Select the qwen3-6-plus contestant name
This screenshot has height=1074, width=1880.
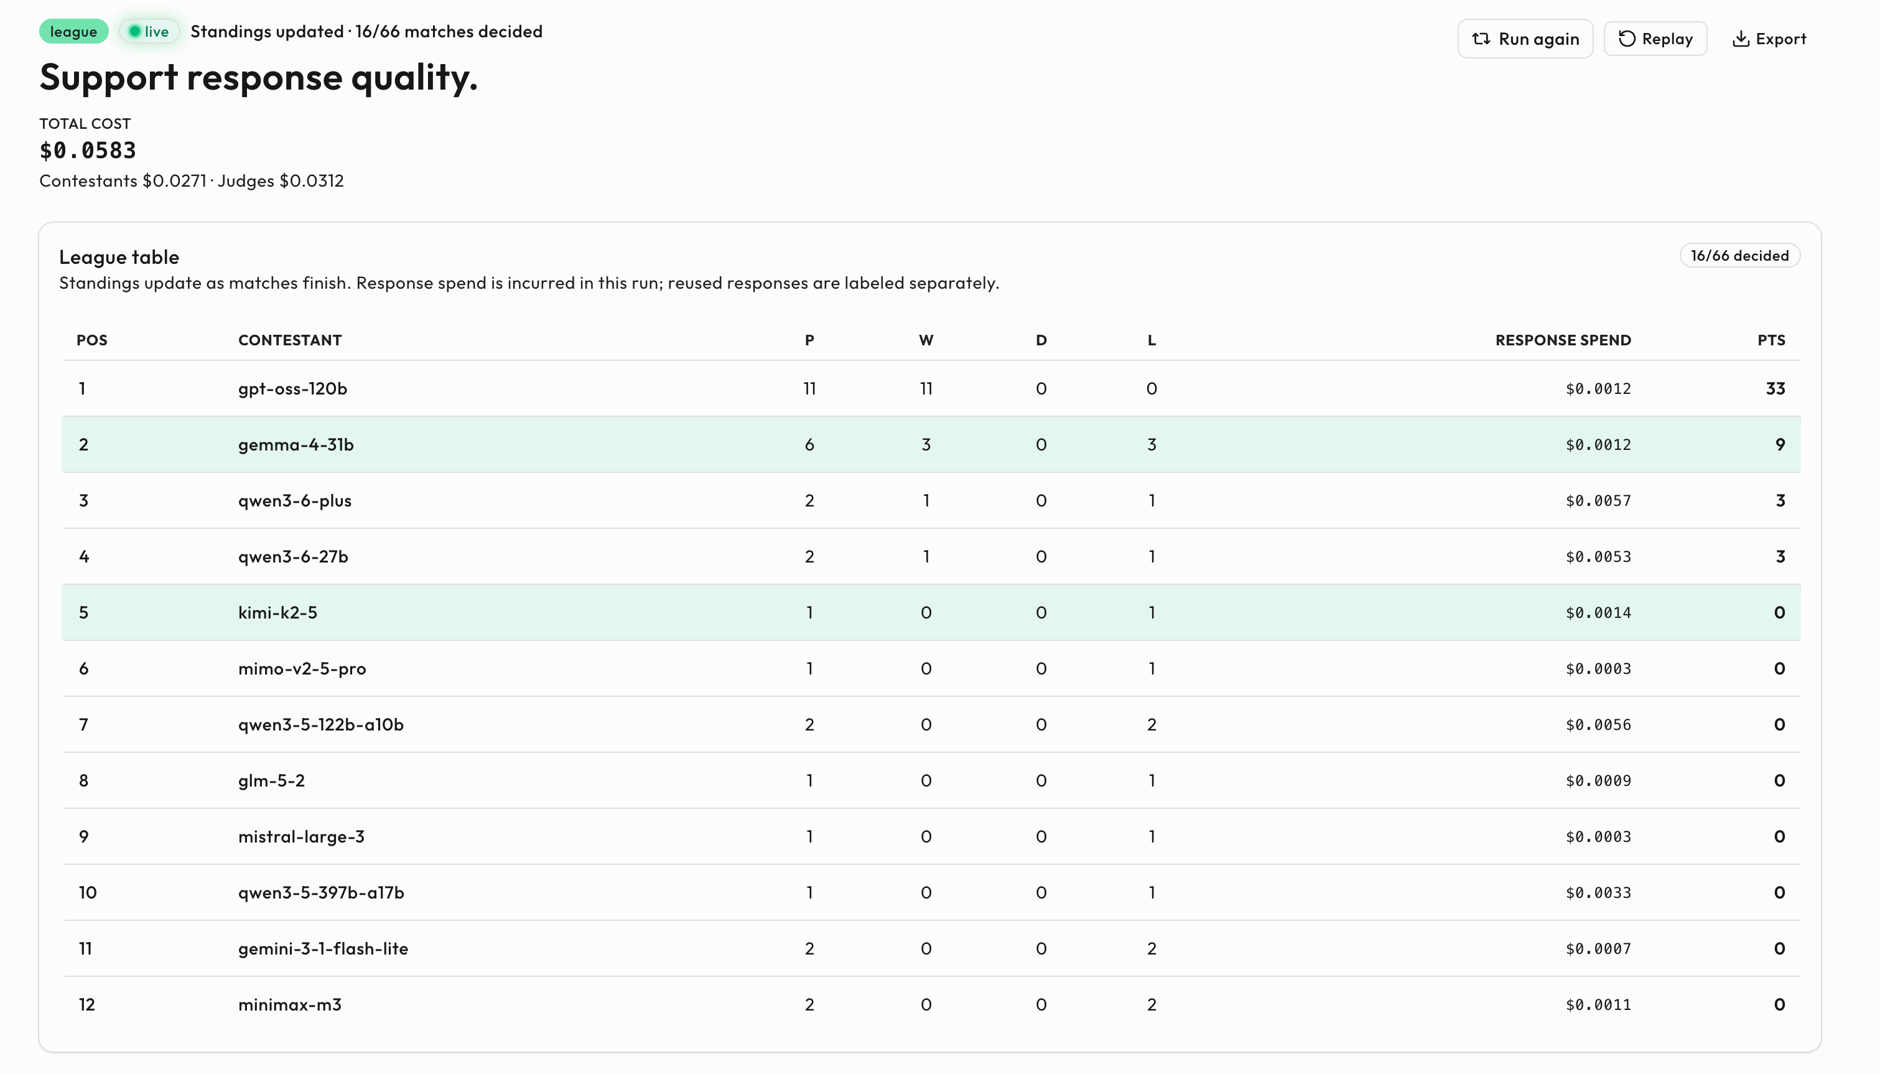point(294,500)
